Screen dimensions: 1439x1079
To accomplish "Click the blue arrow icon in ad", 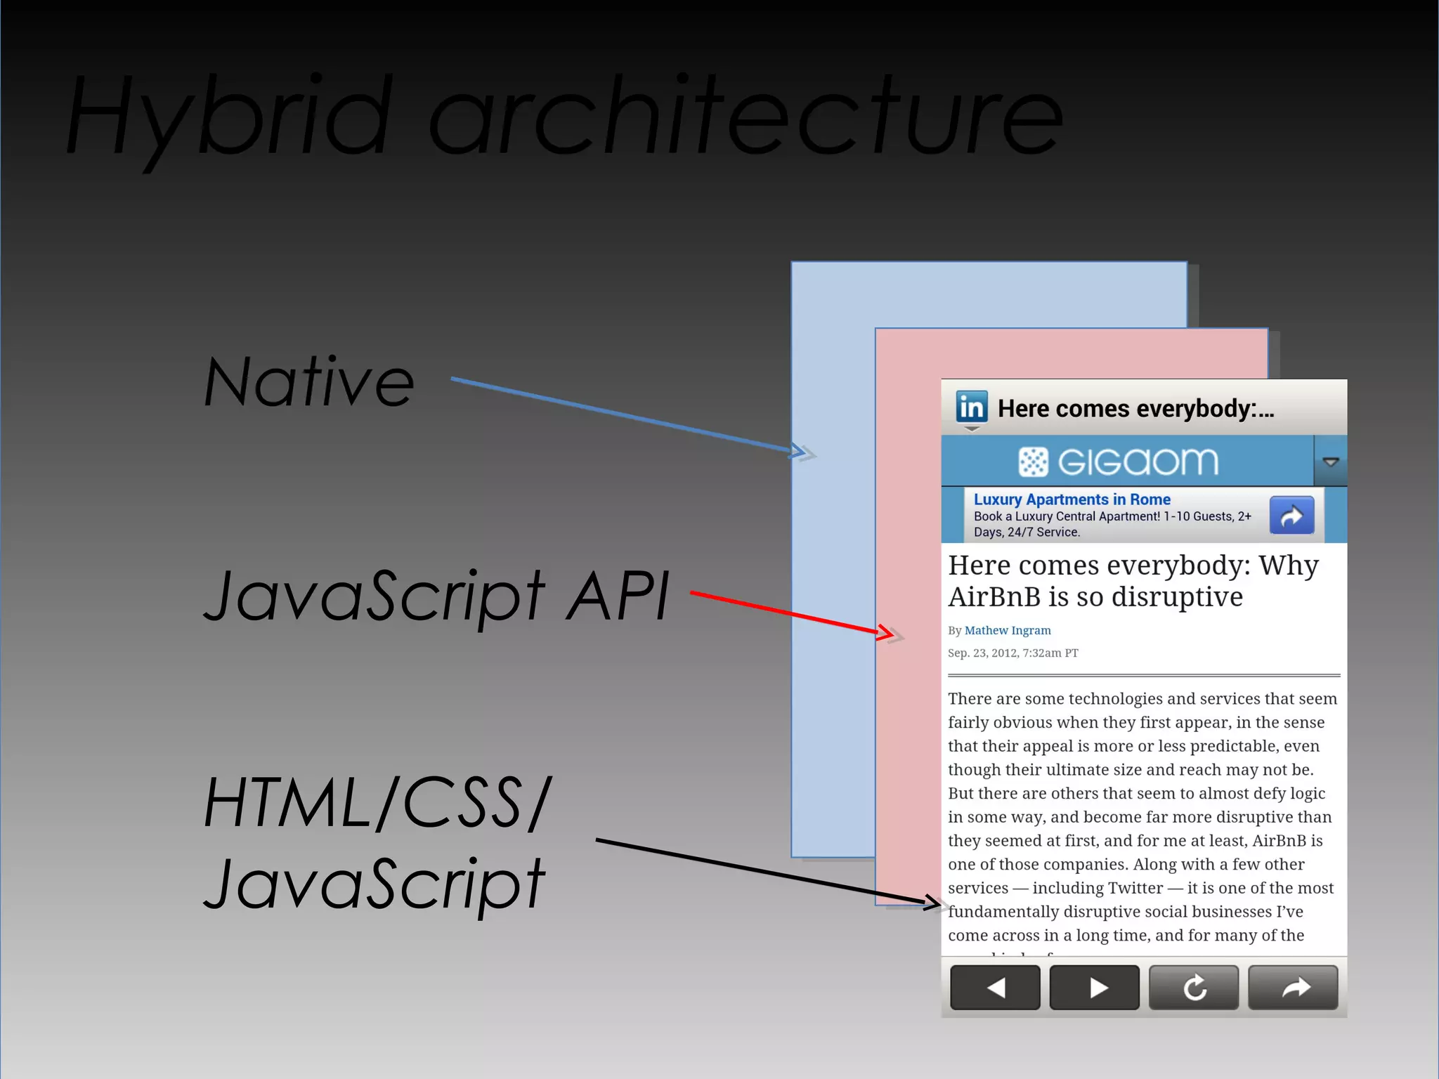I will pos(1291,516).
